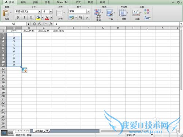Go to first sheet navigation arrow

[x=18, y=131]
